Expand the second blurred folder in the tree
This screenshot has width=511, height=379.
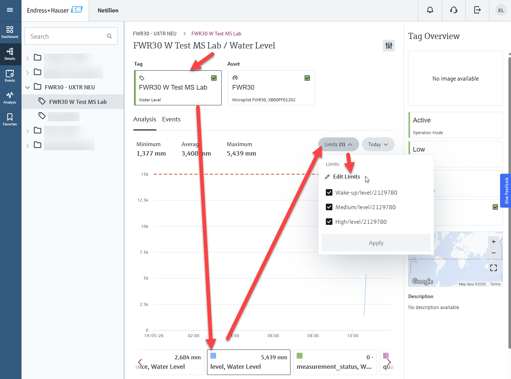click(x=28, y=73)
